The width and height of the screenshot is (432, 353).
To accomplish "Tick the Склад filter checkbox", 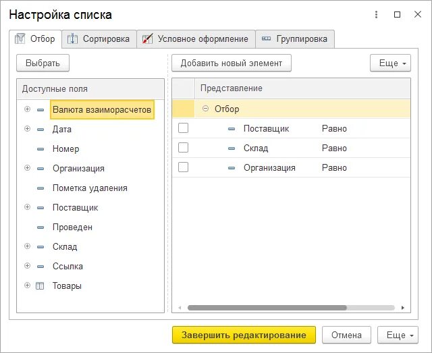I will point(183,148).
